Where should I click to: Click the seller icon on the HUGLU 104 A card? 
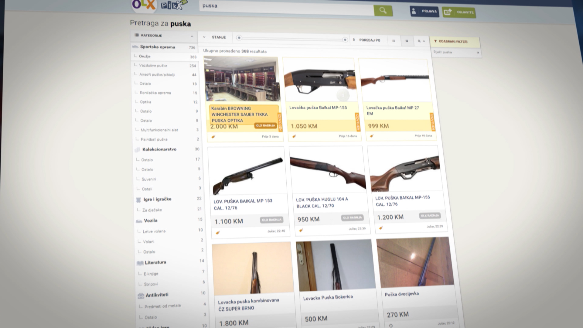coord(301,230)
